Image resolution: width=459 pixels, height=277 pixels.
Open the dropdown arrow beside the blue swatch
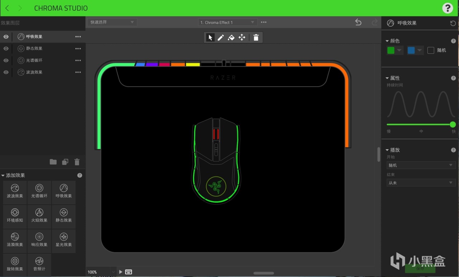click(420, 50)
